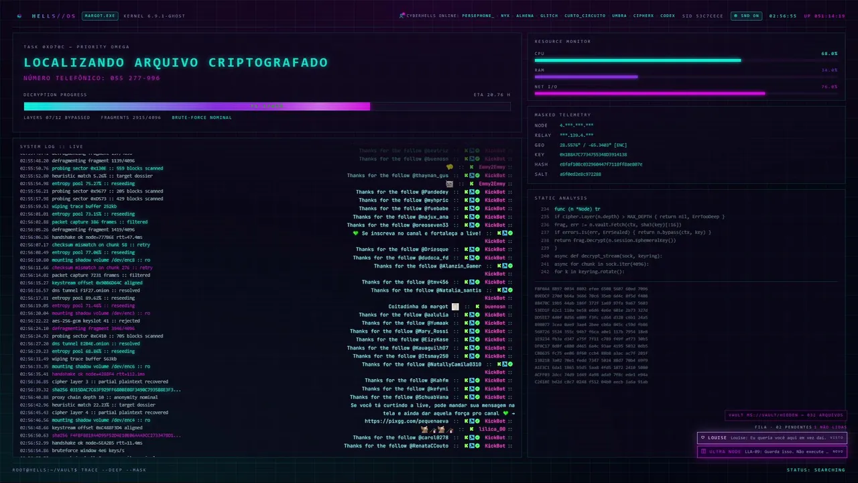Select user NYX in online list
The height and width of the screenshot is (483, 858).
click(505, 15)
